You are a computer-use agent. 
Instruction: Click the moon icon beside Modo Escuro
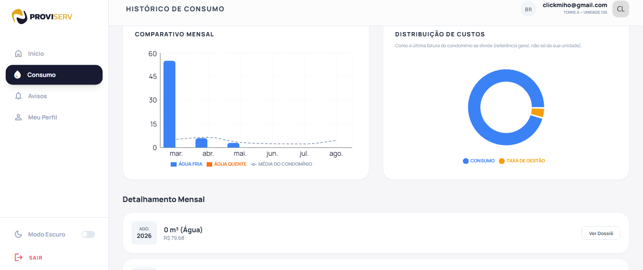[x=18, y=234]
